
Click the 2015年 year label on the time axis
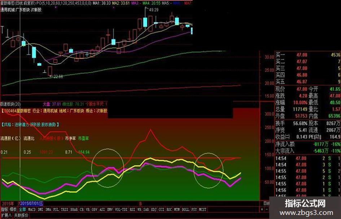coord(8,204)
